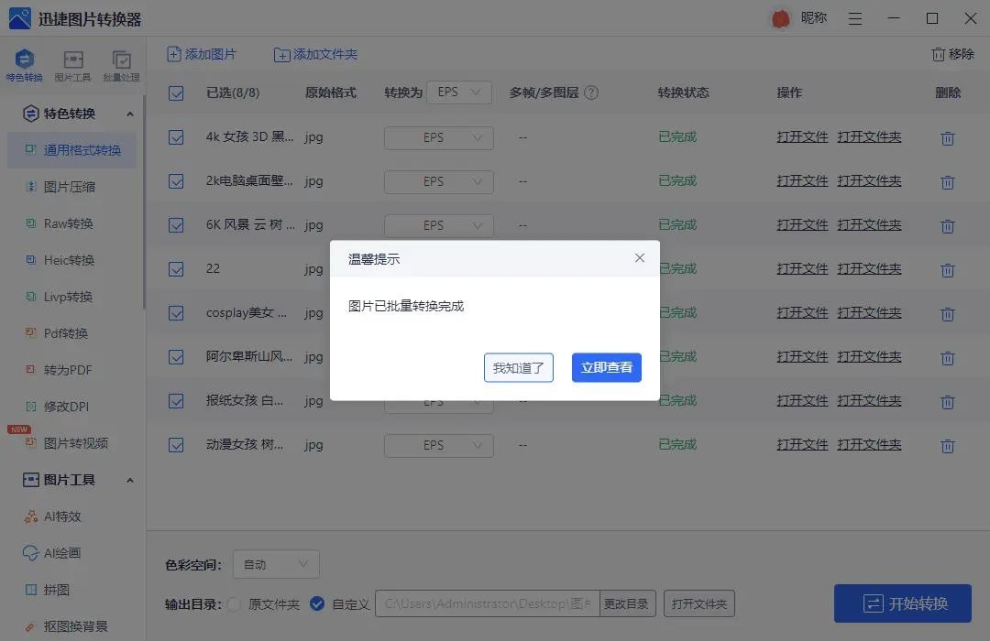This screenshot has width=990, height=641.
Task: Select 图片压缩 in the sidebar
Action: 70,187
